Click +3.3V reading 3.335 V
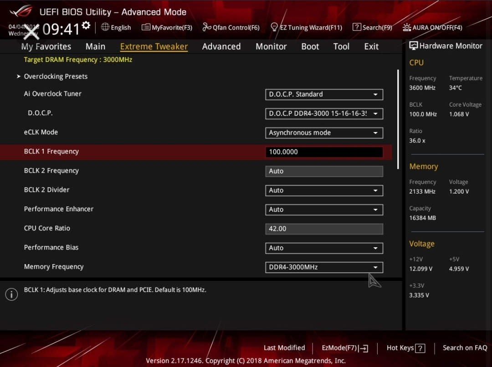Screen dimensions: 492x367 (419, 295)
